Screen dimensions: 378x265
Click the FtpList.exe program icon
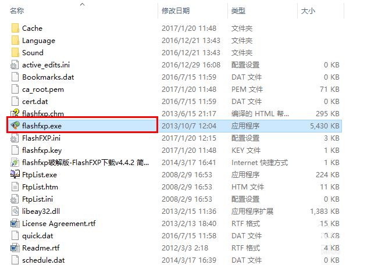click(x=15, y=174)
